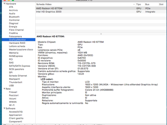Image resolution: width=167 pixels, height=125 pixels.
Task: Toggle sort arrow in Scheda Video header
Action: (x=134, y=4)
